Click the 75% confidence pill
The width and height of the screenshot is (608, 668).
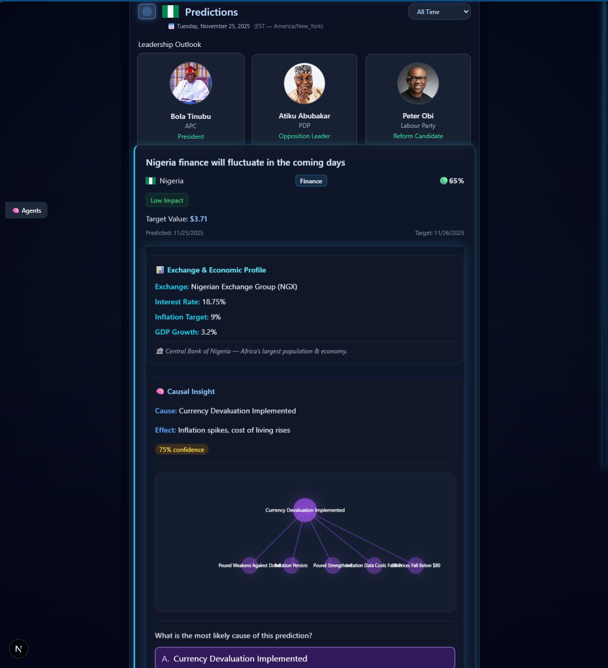tap(181, 450)
